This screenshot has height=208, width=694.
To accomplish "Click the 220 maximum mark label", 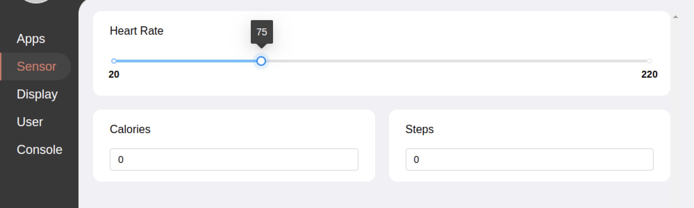I will point(649,74).
